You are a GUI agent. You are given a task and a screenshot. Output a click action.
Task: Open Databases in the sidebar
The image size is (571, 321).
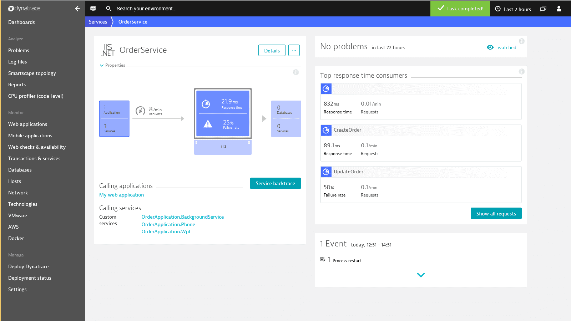click(20, 170)
